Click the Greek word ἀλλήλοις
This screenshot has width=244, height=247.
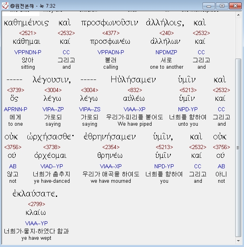[x=165, y=23]
